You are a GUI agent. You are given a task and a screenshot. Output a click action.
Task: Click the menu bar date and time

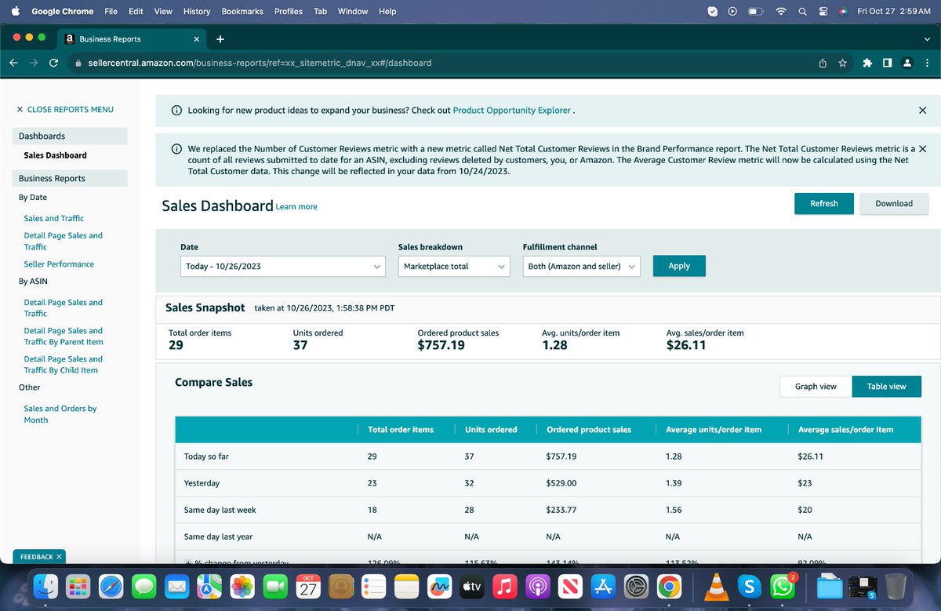coord(894,12)
